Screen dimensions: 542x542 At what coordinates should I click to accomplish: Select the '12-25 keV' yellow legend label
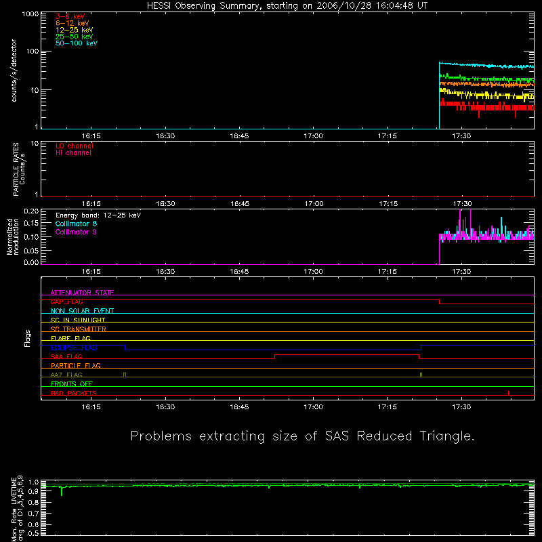[x=75, y=30]
